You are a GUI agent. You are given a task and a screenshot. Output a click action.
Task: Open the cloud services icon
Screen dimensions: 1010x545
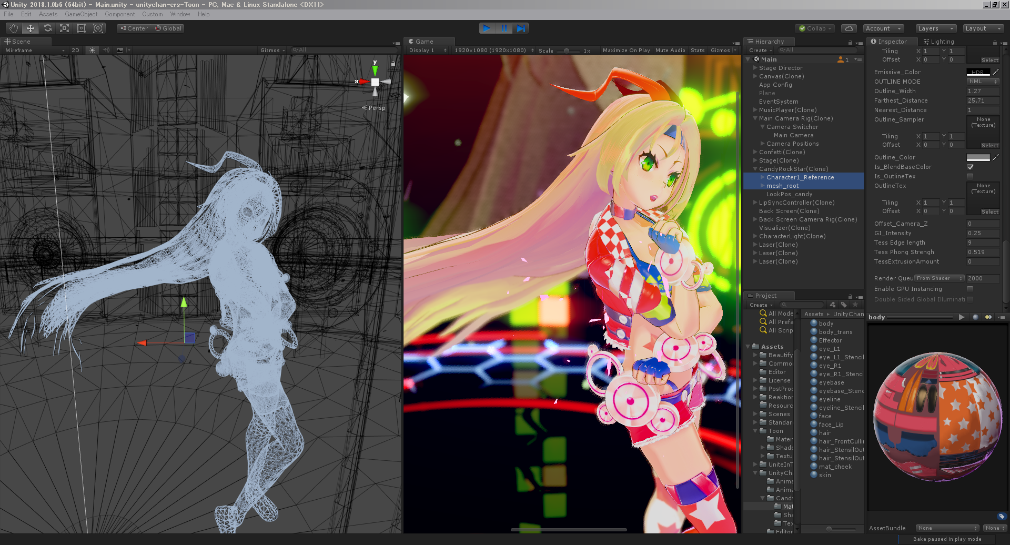point(849,28)
